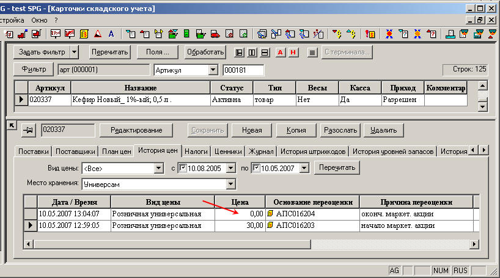This screenshot has width=500, height=278.
Task: Click the Разослать button
Action: tap(340, 130)
